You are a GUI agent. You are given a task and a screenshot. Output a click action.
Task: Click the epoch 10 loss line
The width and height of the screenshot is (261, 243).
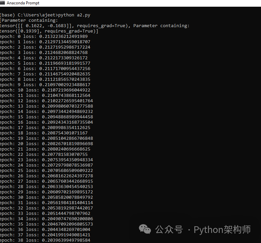point(45,90)
